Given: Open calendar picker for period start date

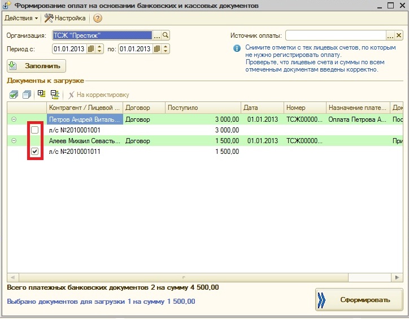Looking at the screenshot, I should click(91, 49).
